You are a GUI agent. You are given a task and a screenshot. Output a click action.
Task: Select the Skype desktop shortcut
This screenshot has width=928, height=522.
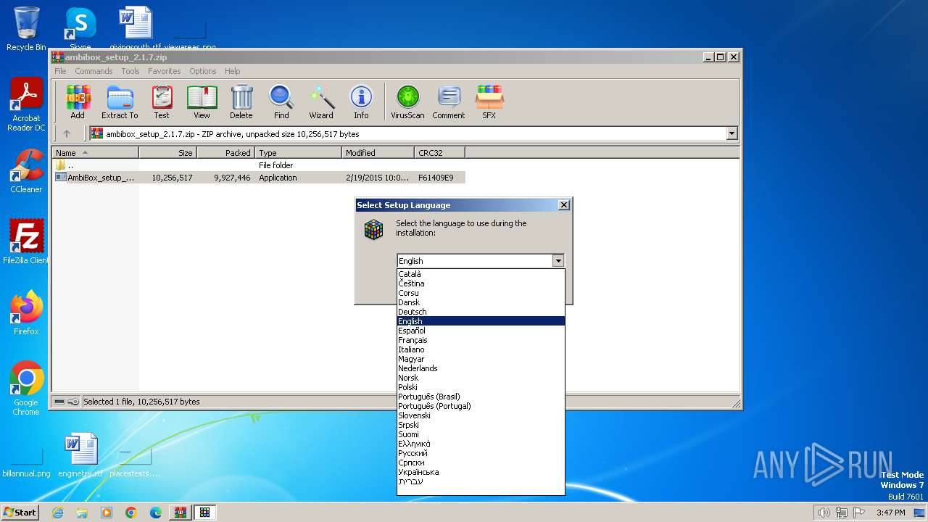point(80,28)
